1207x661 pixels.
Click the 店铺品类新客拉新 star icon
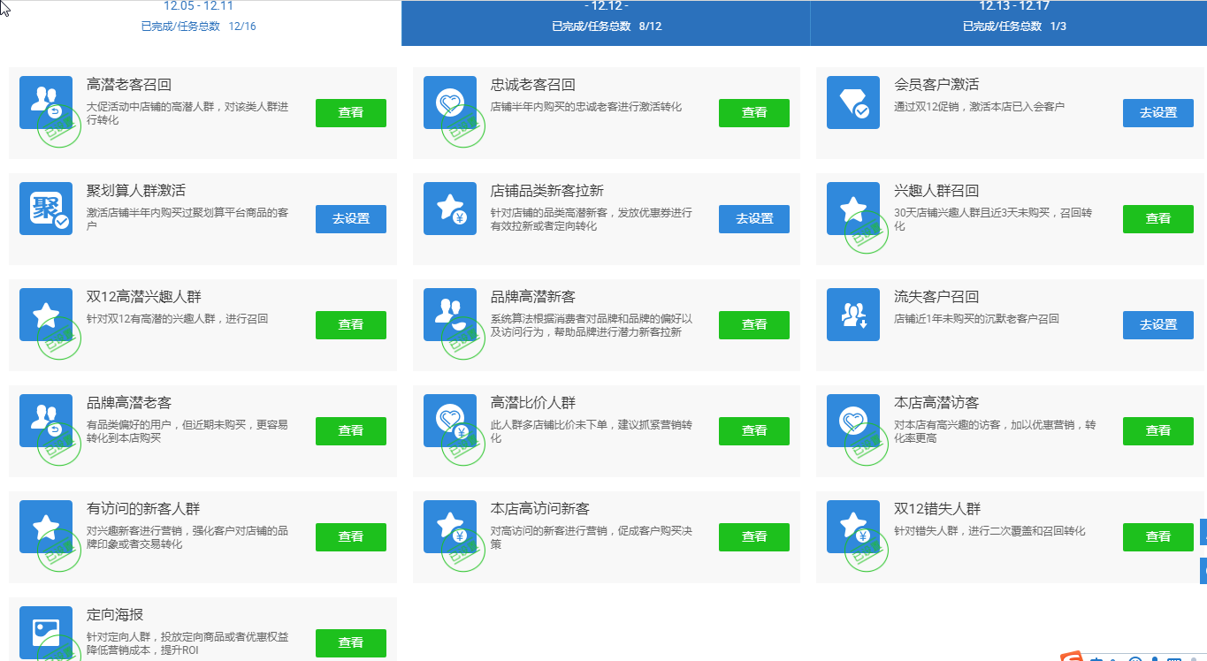tap(450, 209)
